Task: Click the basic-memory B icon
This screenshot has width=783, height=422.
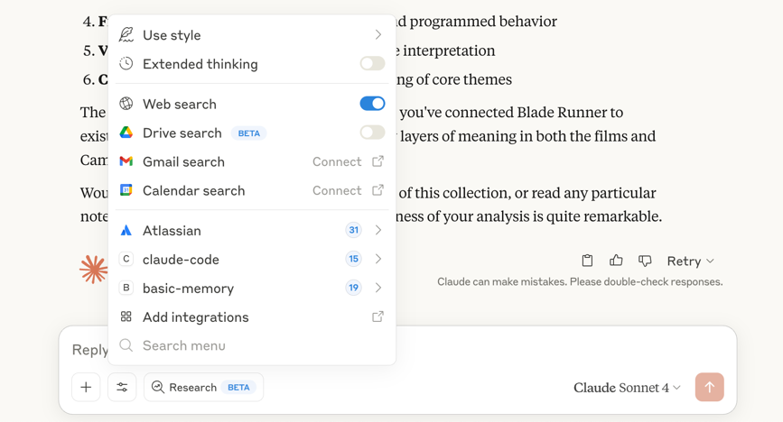Action: tap(126, 289)
